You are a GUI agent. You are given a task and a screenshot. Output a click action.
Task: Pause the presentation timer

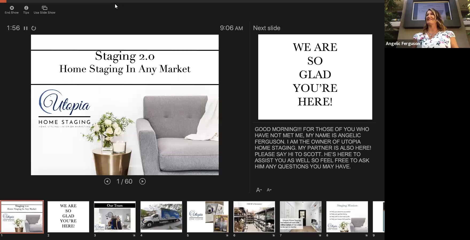coord(26,28)
